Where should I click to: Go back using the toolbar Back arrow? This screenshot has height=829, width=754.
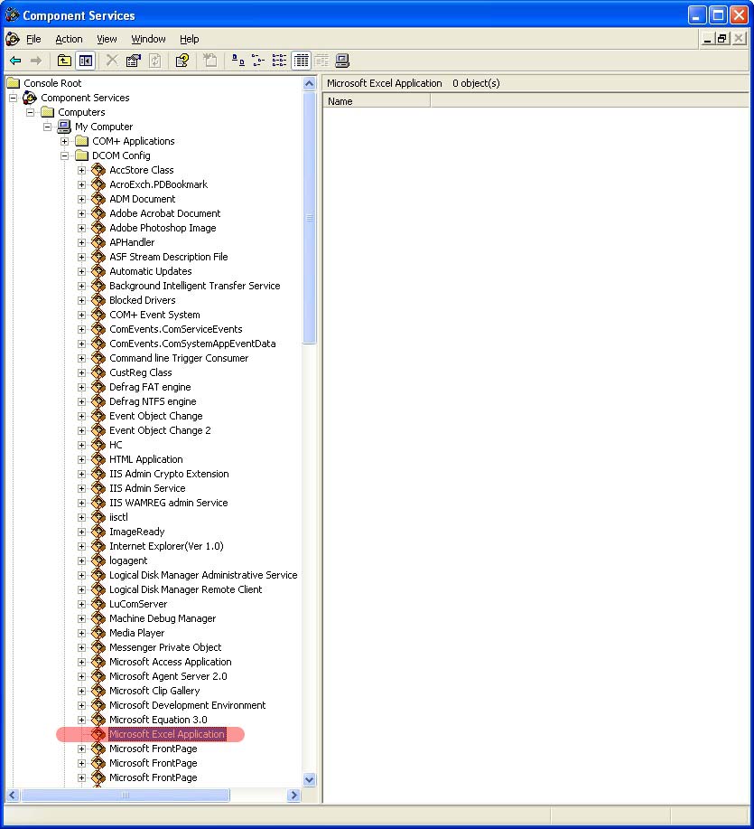[15, 61]
